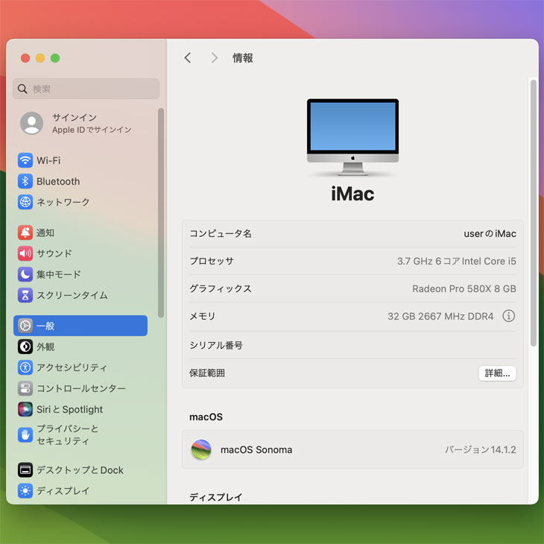Image resolution: width=544 pixels, height=544 pixels.
Task: Open アクセシビリティ icon in sidebar
Action: tap(25, 367)
